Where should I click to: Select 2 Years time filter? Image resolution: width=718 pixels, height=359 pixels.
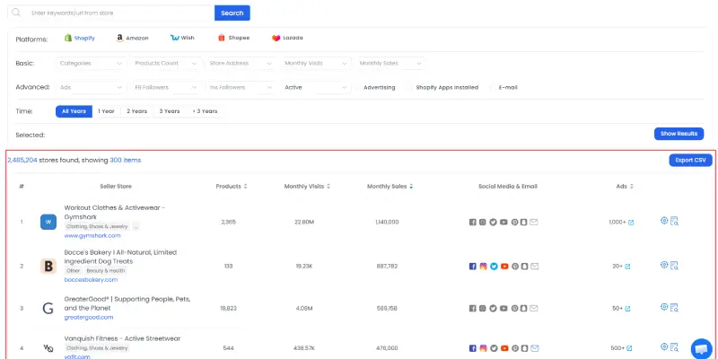(x=137, y=111)
